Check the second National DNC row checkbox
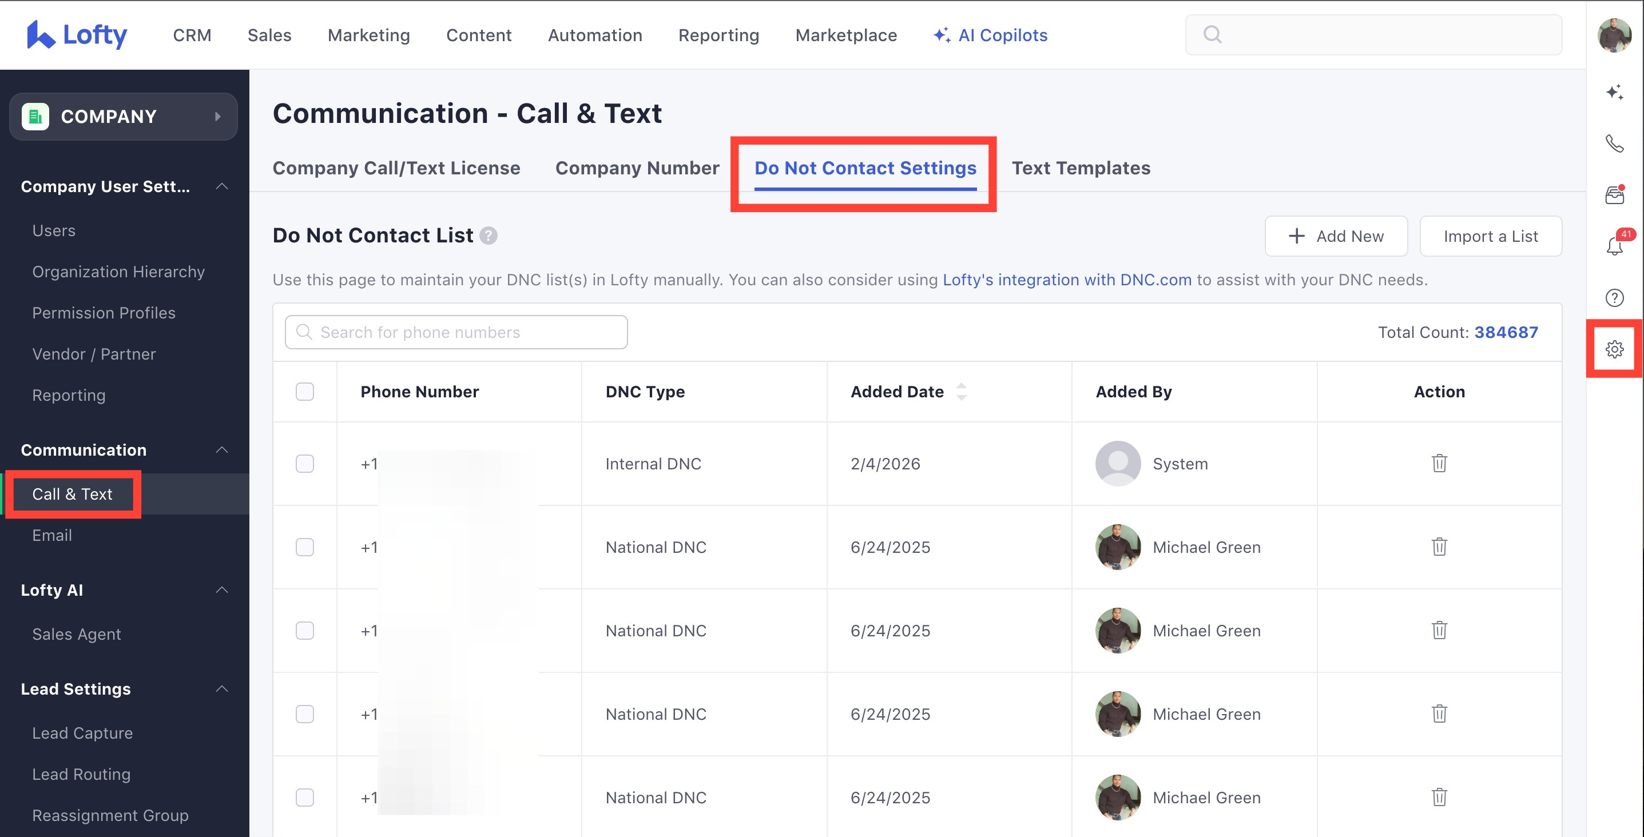 tap(305, 630)
